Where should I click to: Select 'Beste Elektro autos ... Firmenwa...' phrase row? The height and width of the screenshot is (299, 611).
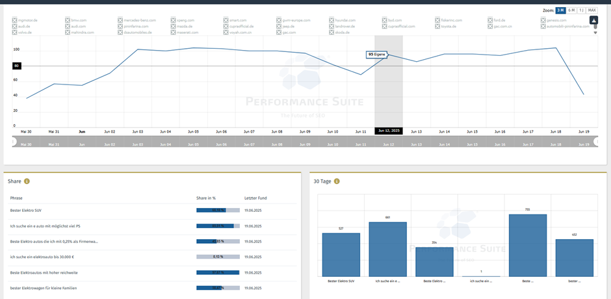pos(152,242)
